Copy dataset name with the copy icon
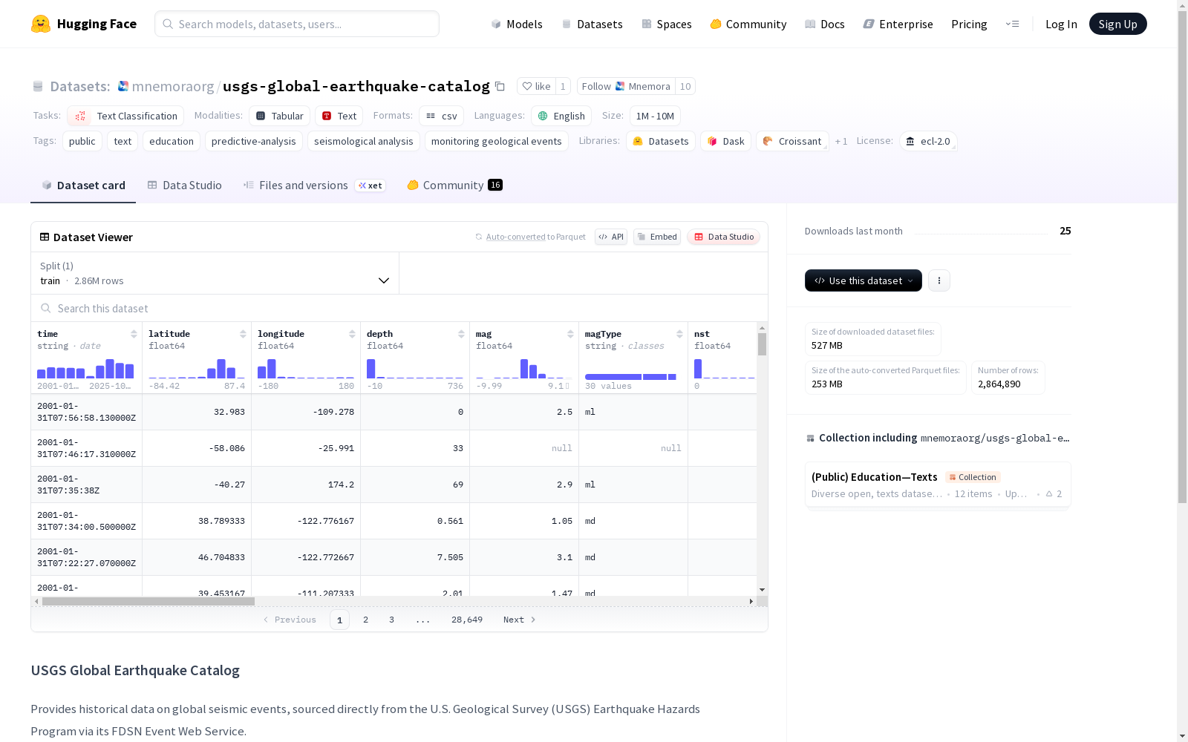This screenshot has height=742, width=1188. (500, 87)
